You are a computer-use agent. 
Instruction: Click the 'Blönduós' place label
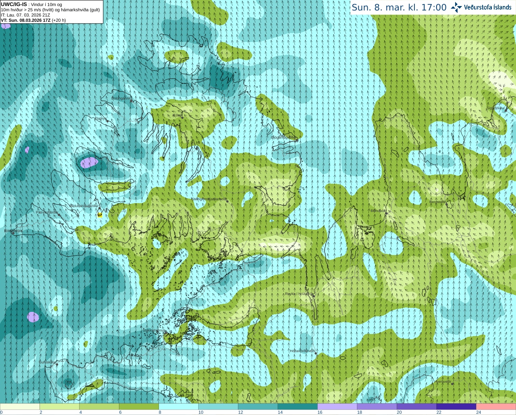[378, 211]
